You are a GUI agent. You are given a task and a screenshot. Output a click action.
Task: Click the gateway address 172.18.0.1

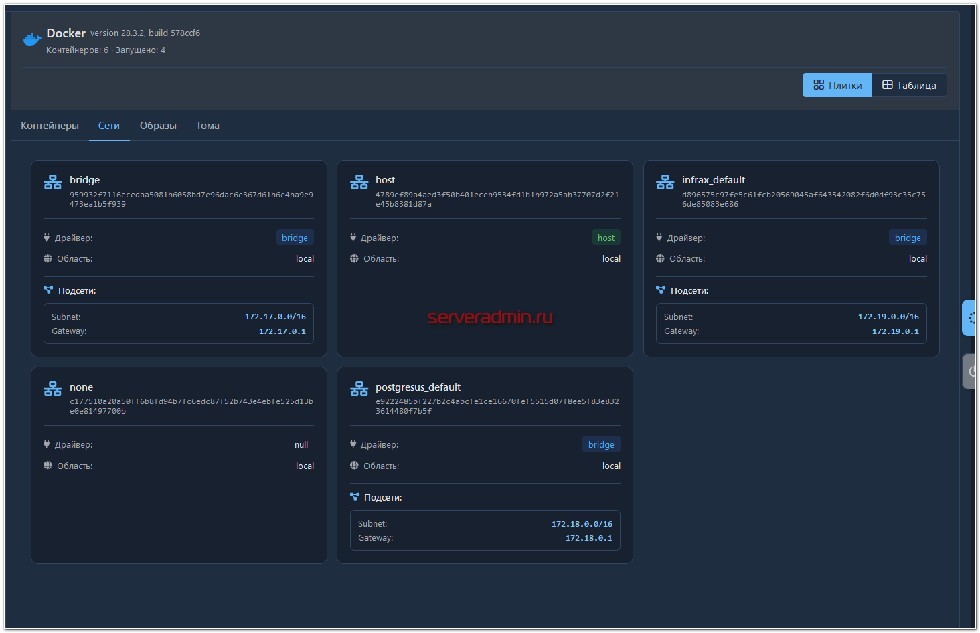588,538
